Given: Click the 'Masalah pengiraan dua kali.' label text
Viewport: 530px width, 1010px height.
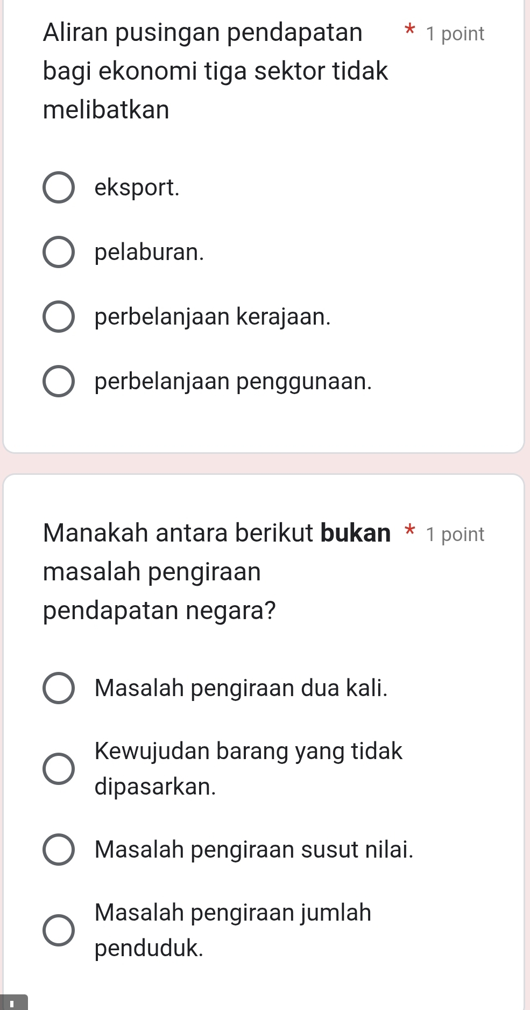Looking at the screenshot, I should coord(241,688).
